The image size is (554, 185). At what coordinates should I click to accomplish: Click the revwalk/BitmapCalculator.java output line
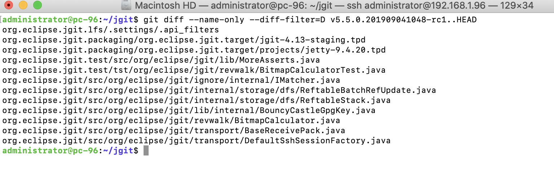point(171,121)
